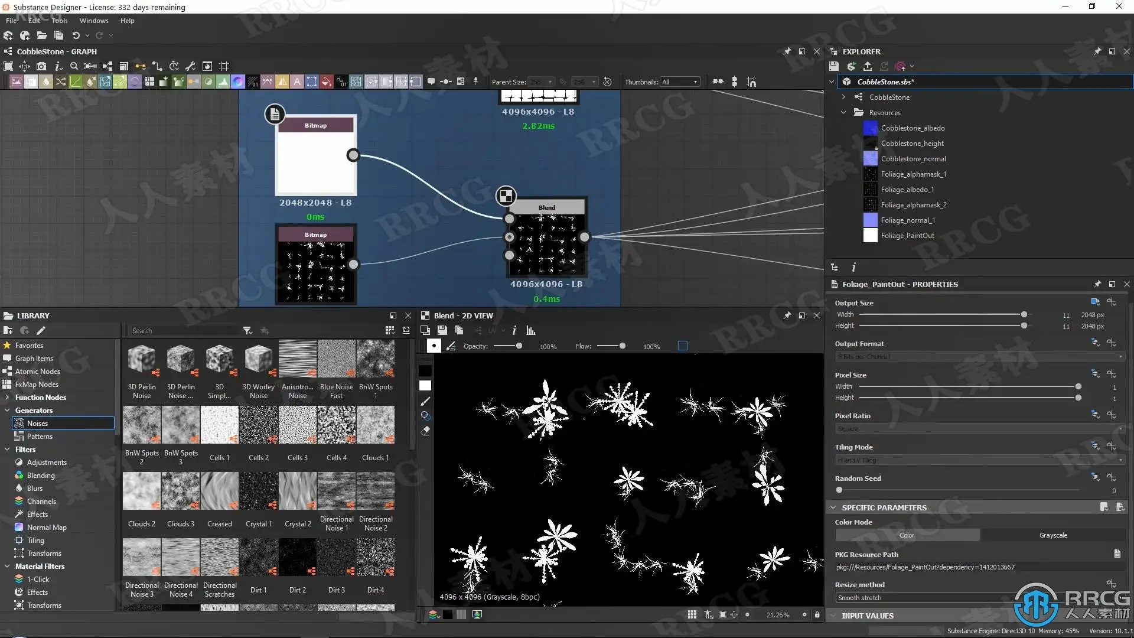Expand the CobbleStone graph tree item
Screen dimensions: 1134x638
pyautogui.click(x=843, y=97)
